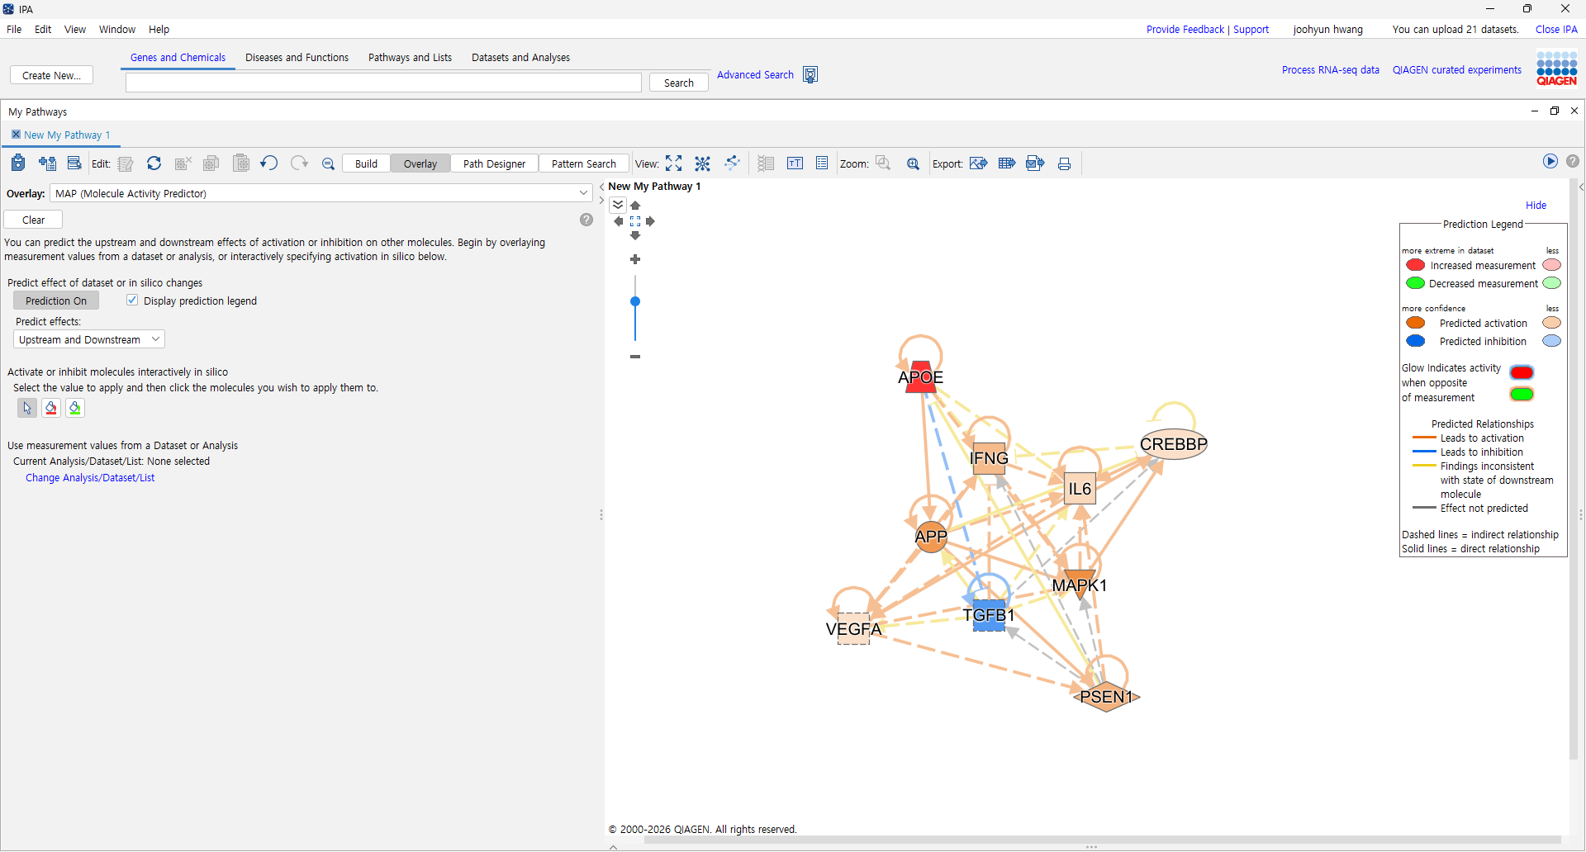Screen dimensions: 1586x852
Task: Open the Window menu
Action: point(117,30)
